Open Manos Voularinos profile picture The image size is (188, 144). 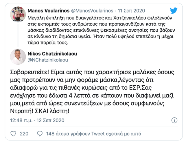[18, 14]
